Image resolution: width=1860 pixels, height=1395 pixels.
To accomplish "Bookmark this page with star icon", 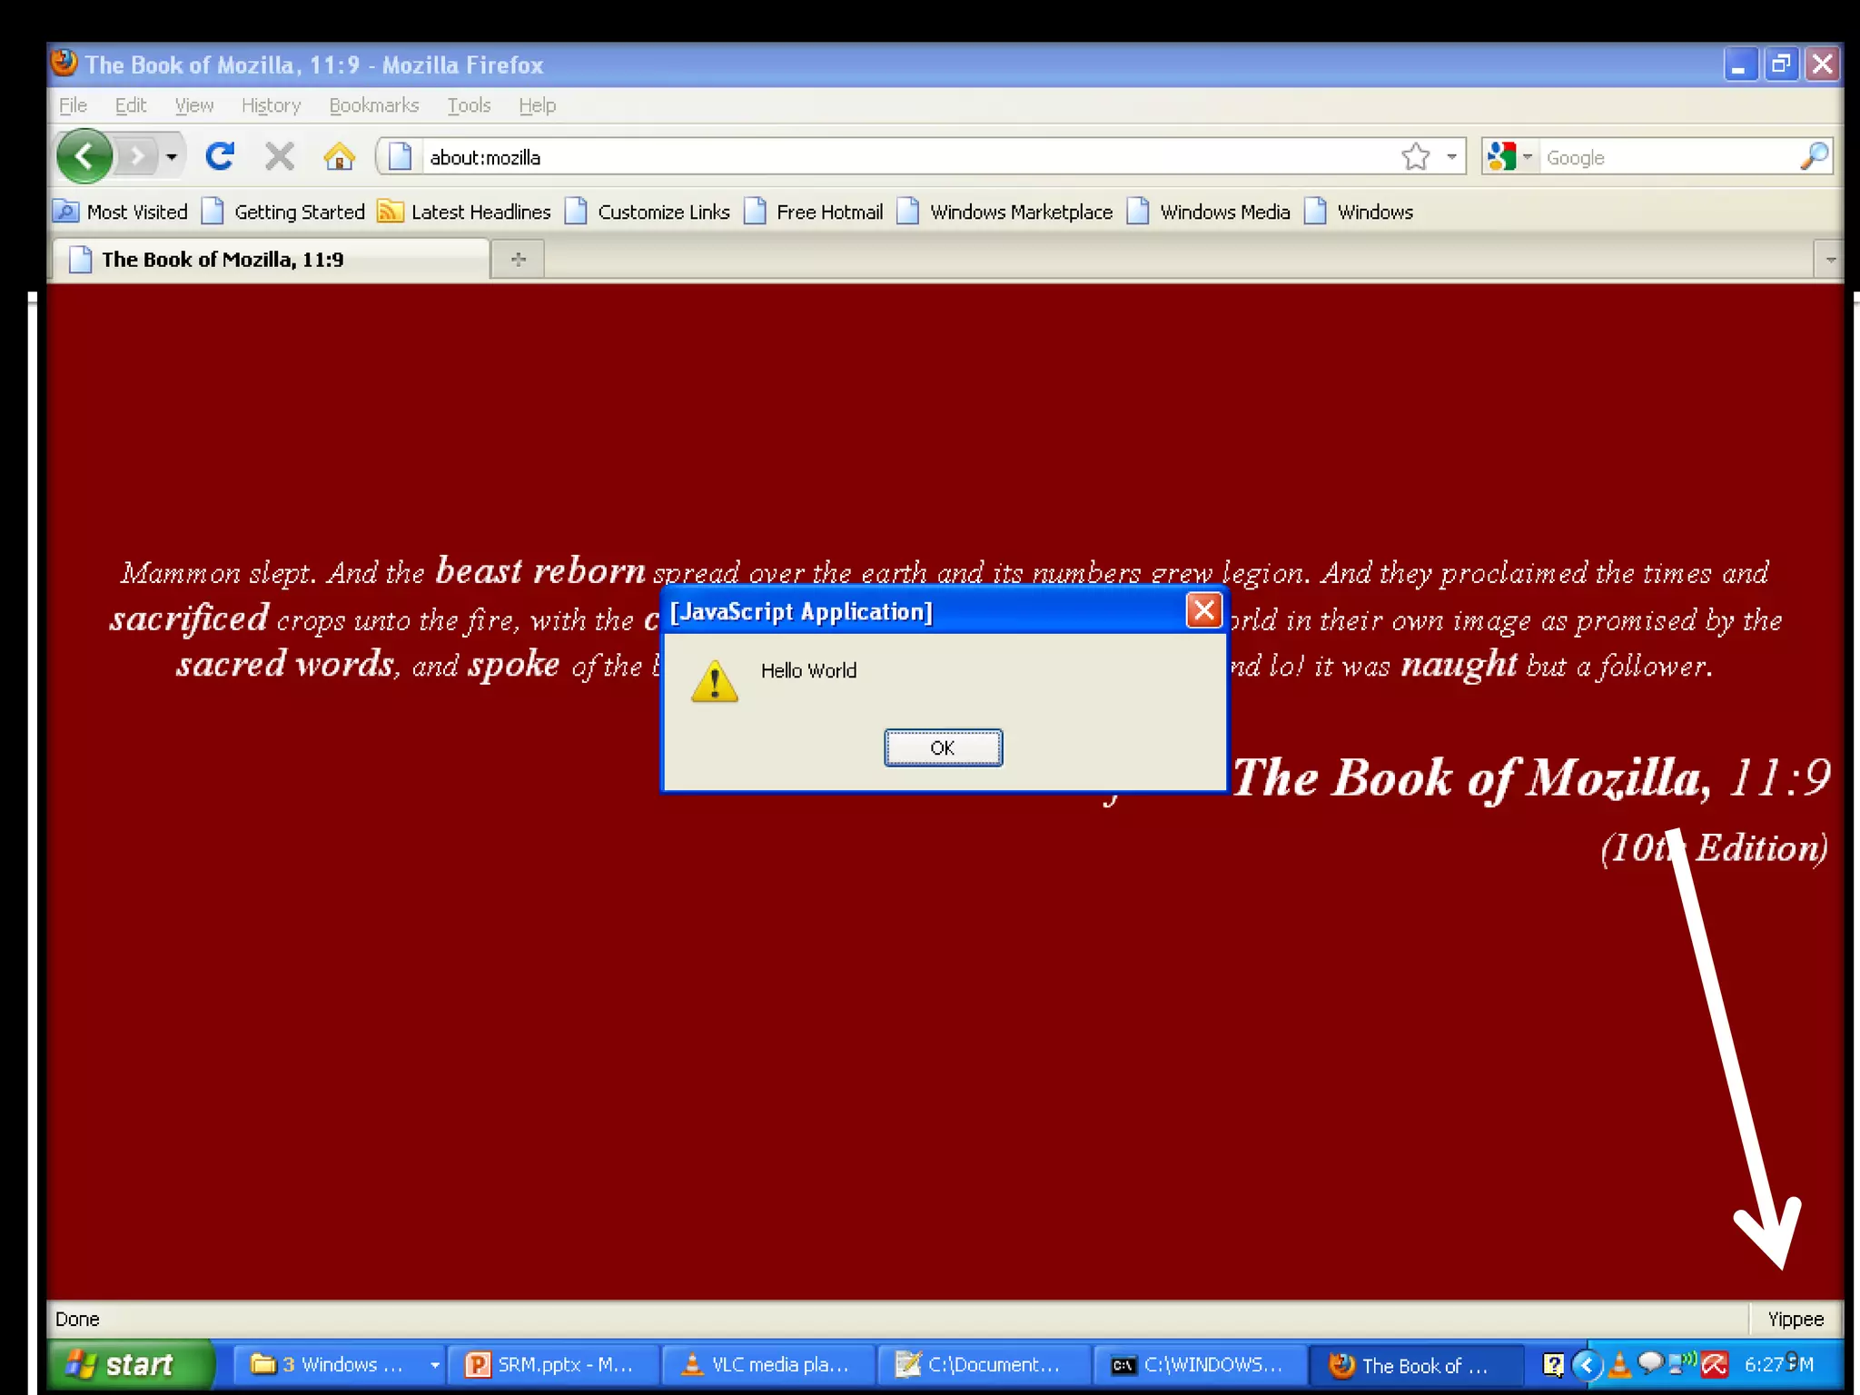I will click(1415, 156).
